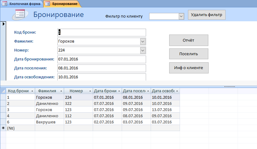
Task: Click the Дата освобождения field
Action: tap(102, 77)
